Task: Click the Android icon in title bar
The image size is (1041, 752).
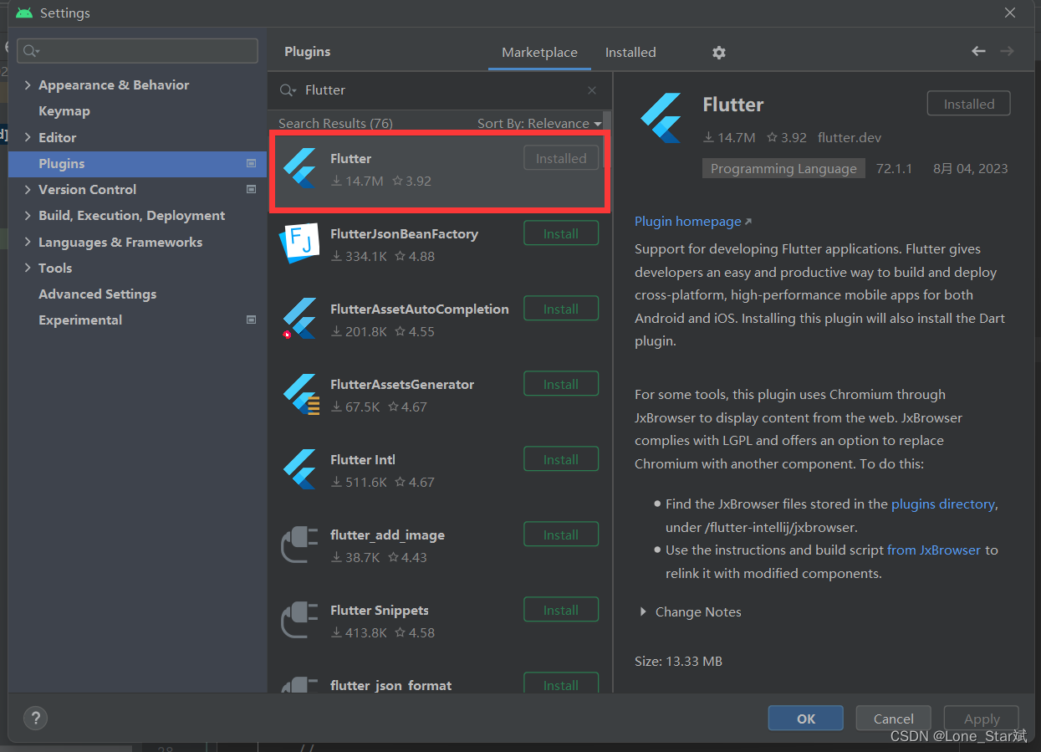Action: 24,13
